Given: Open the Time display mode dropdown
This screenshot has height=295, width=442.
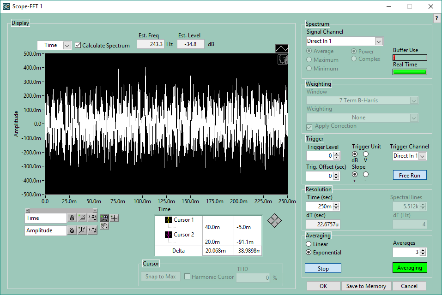Looking at the screenshot, I should tap(67, 45).
